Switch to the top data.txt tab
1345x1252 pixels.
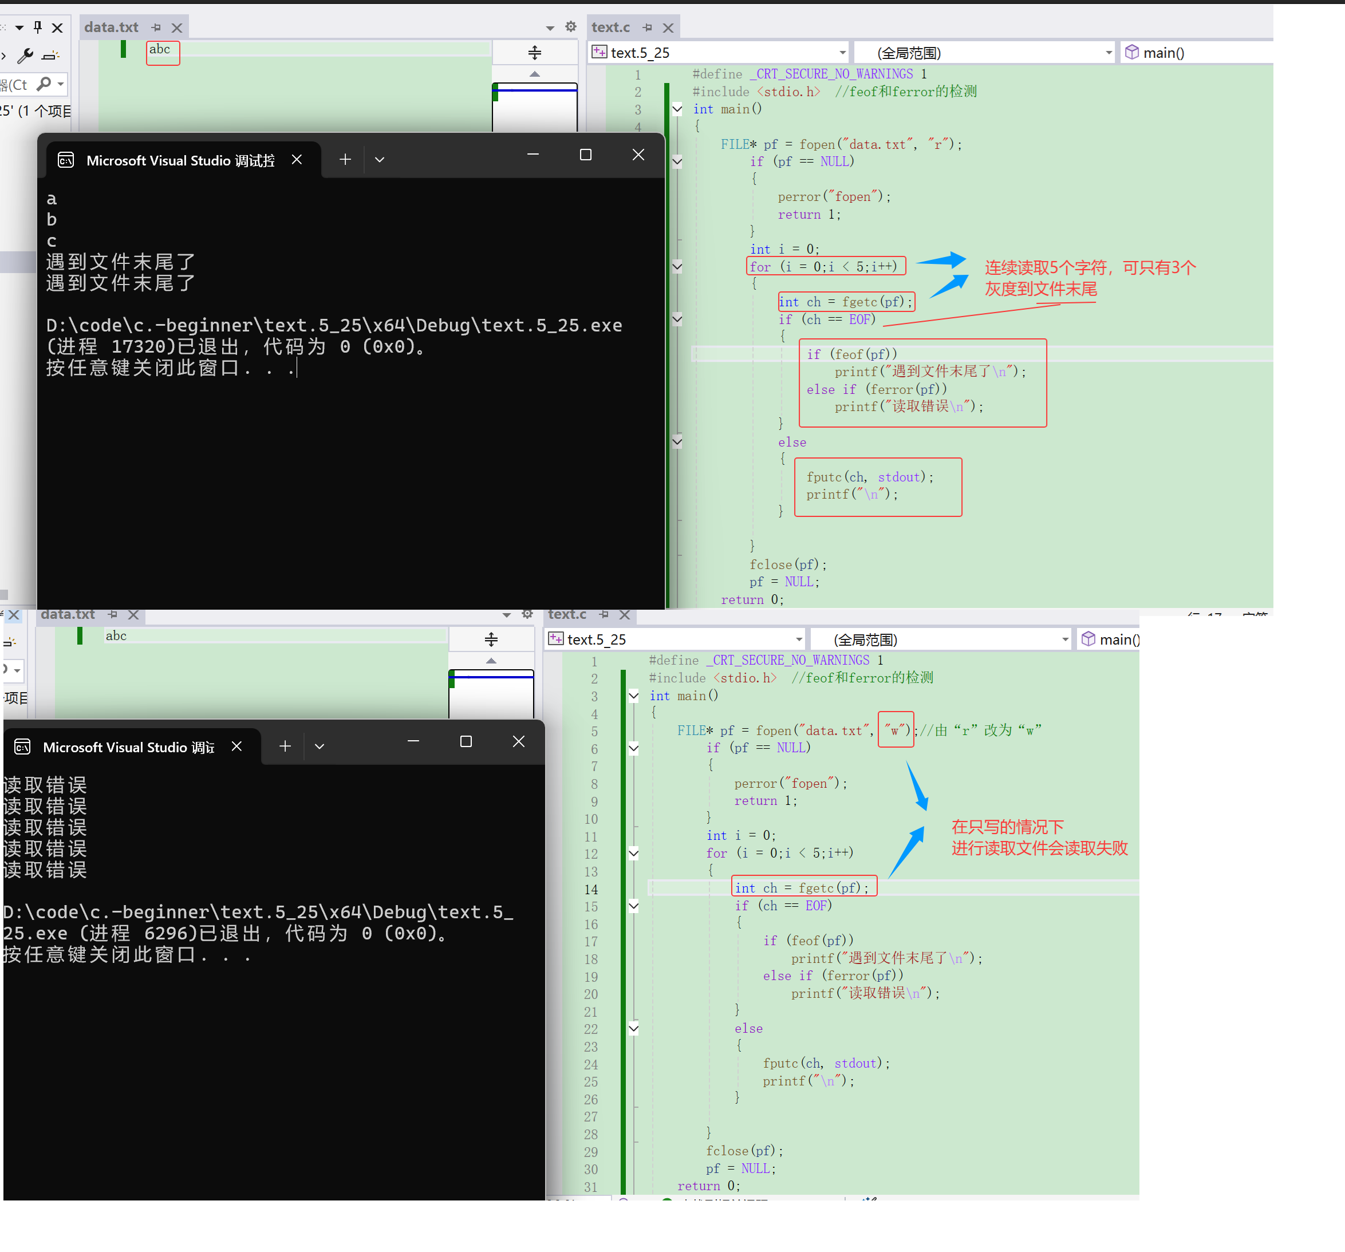112,27
